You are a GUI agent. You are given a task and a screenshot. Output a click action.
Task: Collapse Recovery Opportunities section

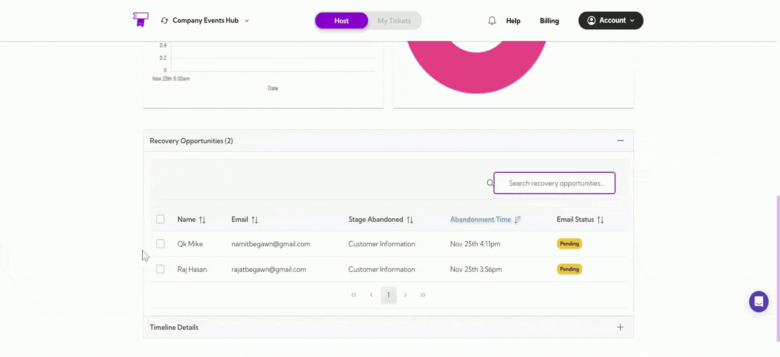(x=620, y=141)
